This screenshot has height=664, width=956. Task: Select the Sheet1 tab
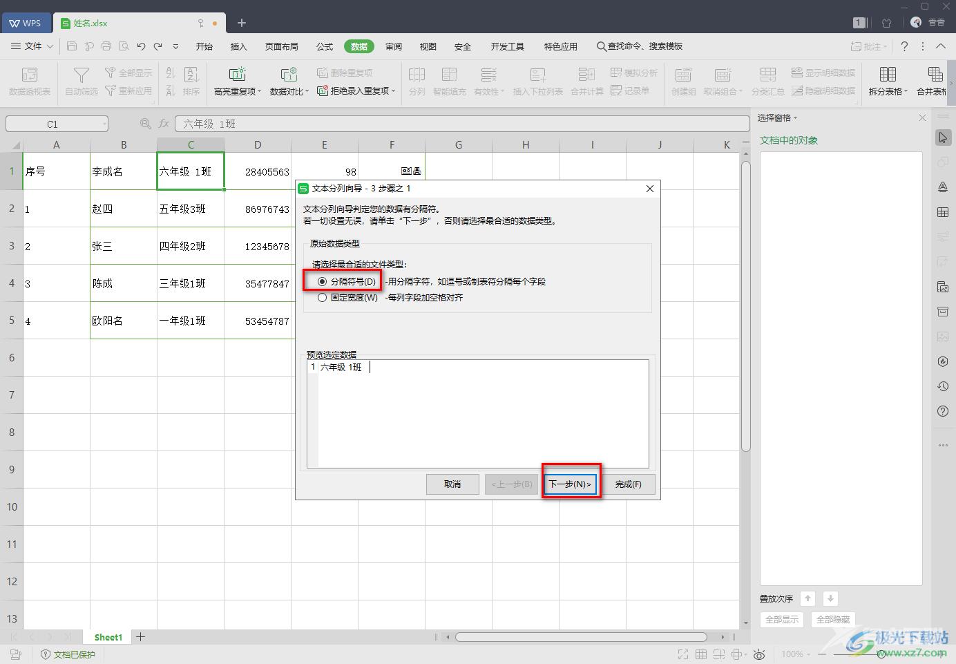click(108, 637)
